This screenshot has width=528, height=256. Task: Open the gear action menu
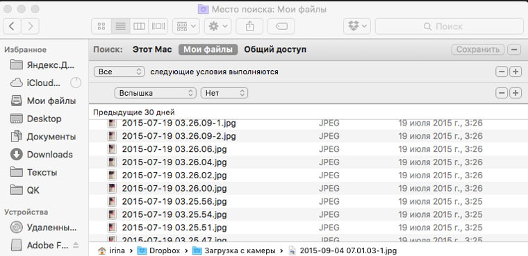pyautogui.click(x=218, y=26)
